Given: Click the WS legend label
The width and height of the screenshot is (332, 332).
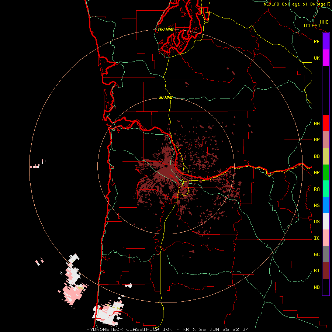Looking at the screenshot, I should pos(317,205).
